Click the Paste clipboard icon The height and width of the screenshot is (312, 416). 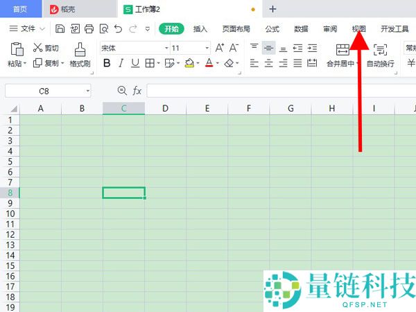tap(17, 49)
